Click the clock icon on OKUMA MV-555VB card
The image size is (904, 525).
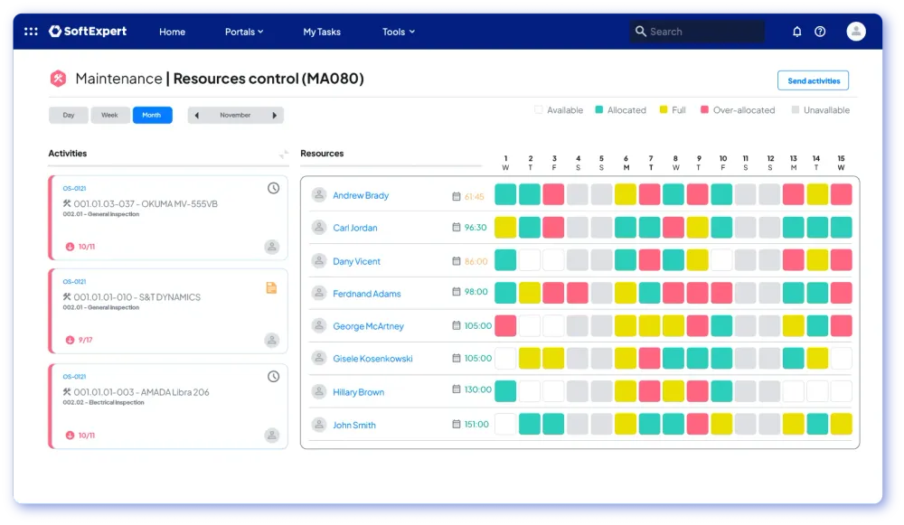coord(273,188)
